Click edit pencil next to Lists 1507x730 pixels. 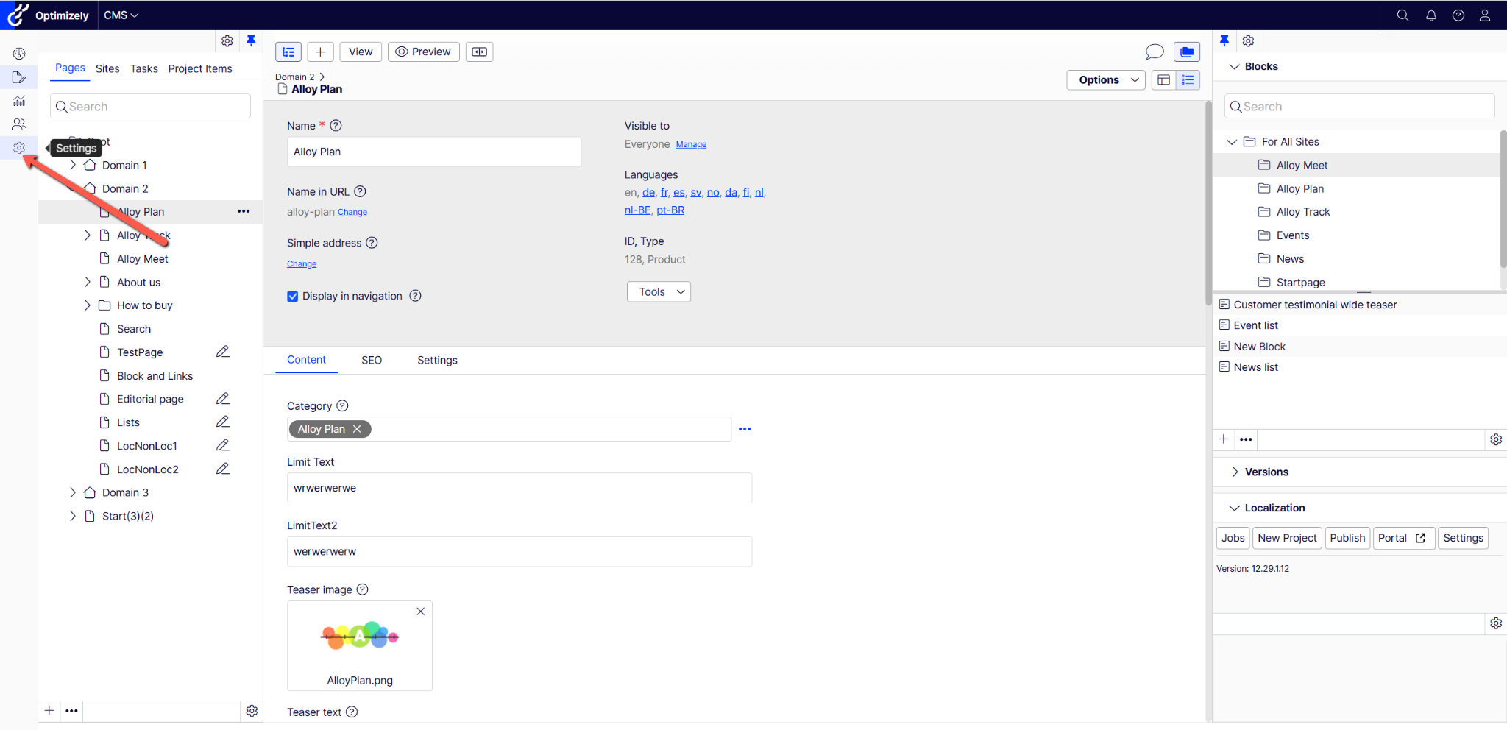223,422
